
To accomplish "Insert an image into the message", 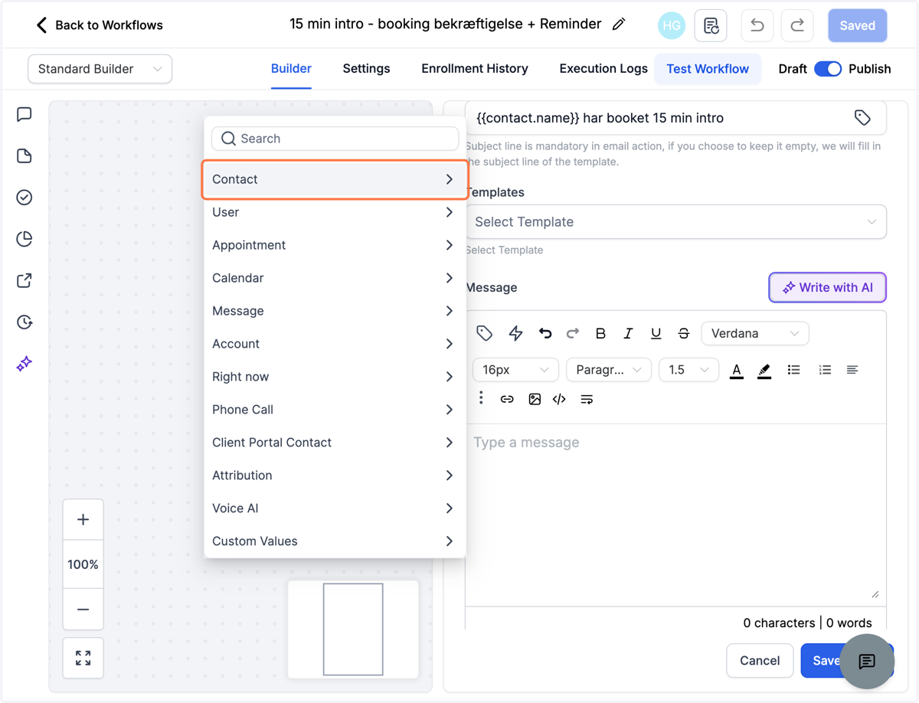I will pos(535,399).
